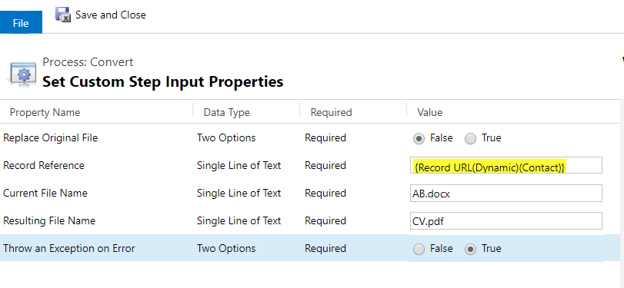624x288 pixels.
Task: Click the Value column header
Action: 430,112
